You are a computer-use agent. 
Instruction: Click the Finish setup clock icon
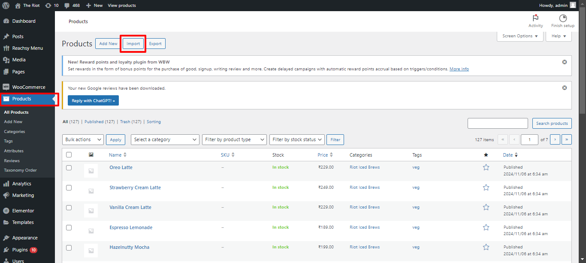562,18
